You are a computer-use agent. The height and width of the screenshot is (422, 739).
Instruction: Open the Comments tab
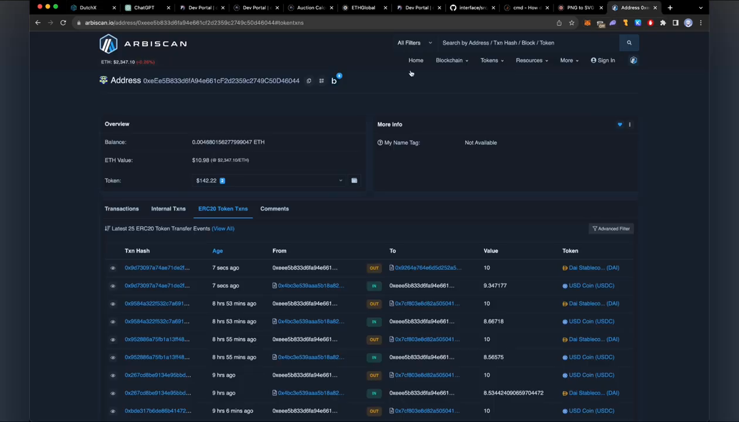pyautogui.click(x=274, y=209)
